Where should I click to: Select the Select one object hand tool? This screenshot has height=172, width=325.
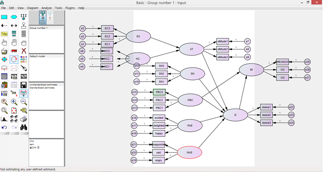click(x=4, y=43)
